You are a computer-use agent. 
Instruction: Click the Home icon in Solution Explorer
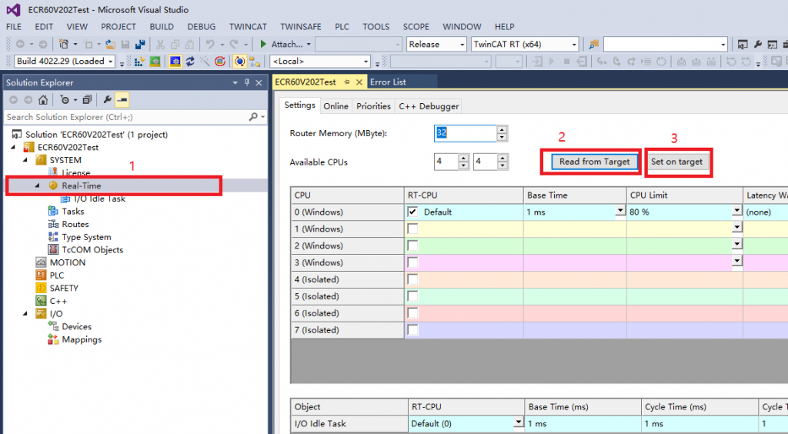[43, 99]
